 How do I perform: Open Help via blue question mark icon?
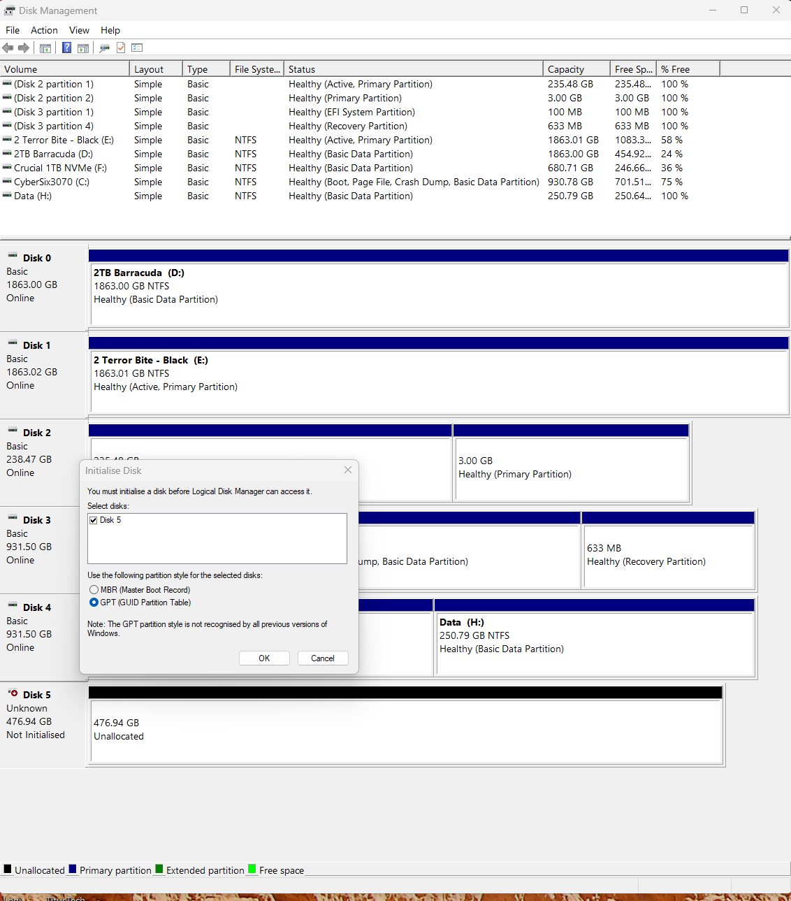[x=66, y=48]
